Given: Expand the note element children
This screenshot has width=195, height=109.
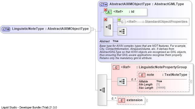Looking at the screenshot, I should click(x=190, y=82).
